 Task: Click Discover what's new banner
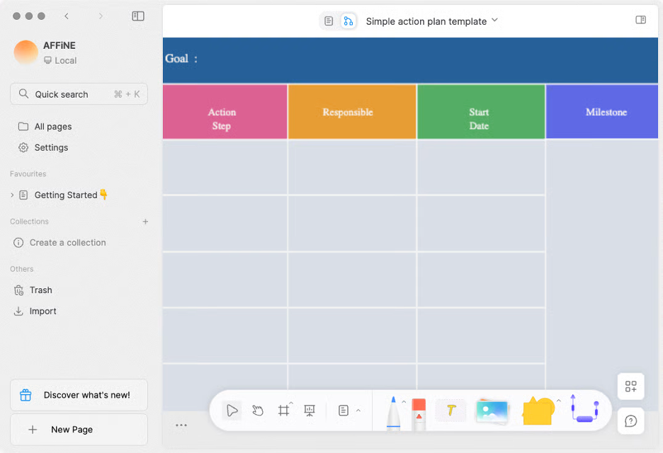pos(78,395)
